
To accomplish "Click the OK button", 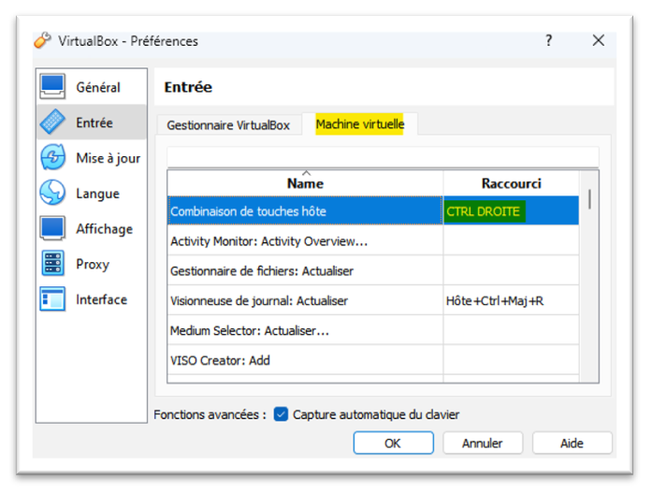I will pos(394,443).
